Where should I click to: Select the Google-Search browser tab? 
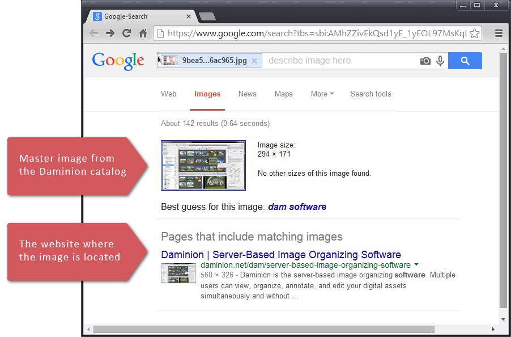(x=140, y=16)
